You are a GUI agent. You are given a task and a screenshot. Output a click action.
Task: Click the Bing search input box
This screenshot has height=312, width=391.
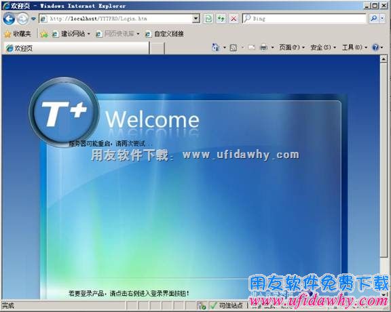(x=303, y=19)
